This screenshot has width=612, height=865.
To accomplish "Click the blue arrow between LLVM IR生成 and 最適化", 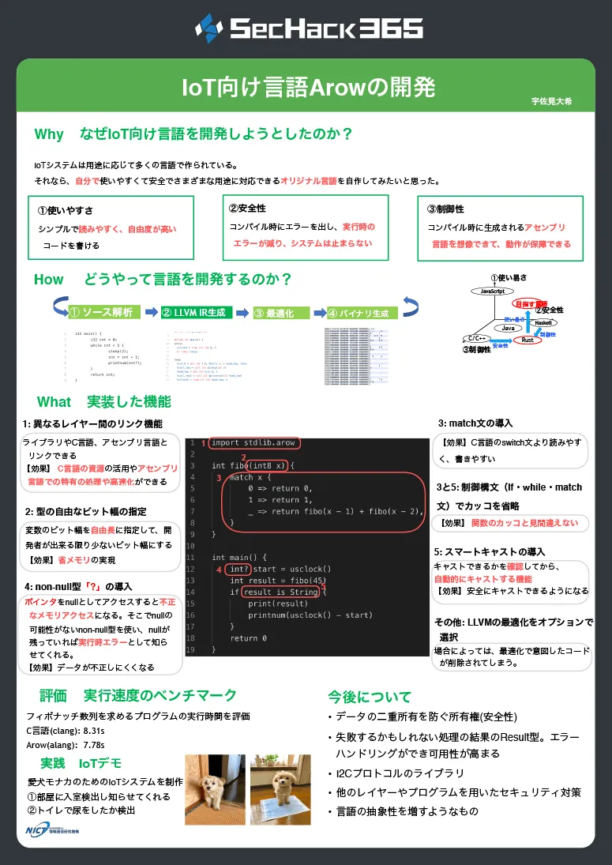I will [x=242, y=313].
